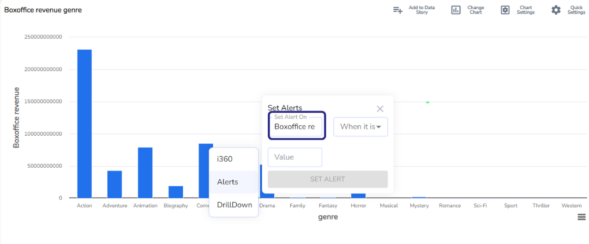589x244 pixels.
Task: Click the Biography axis label
Action: click(176, 206)
